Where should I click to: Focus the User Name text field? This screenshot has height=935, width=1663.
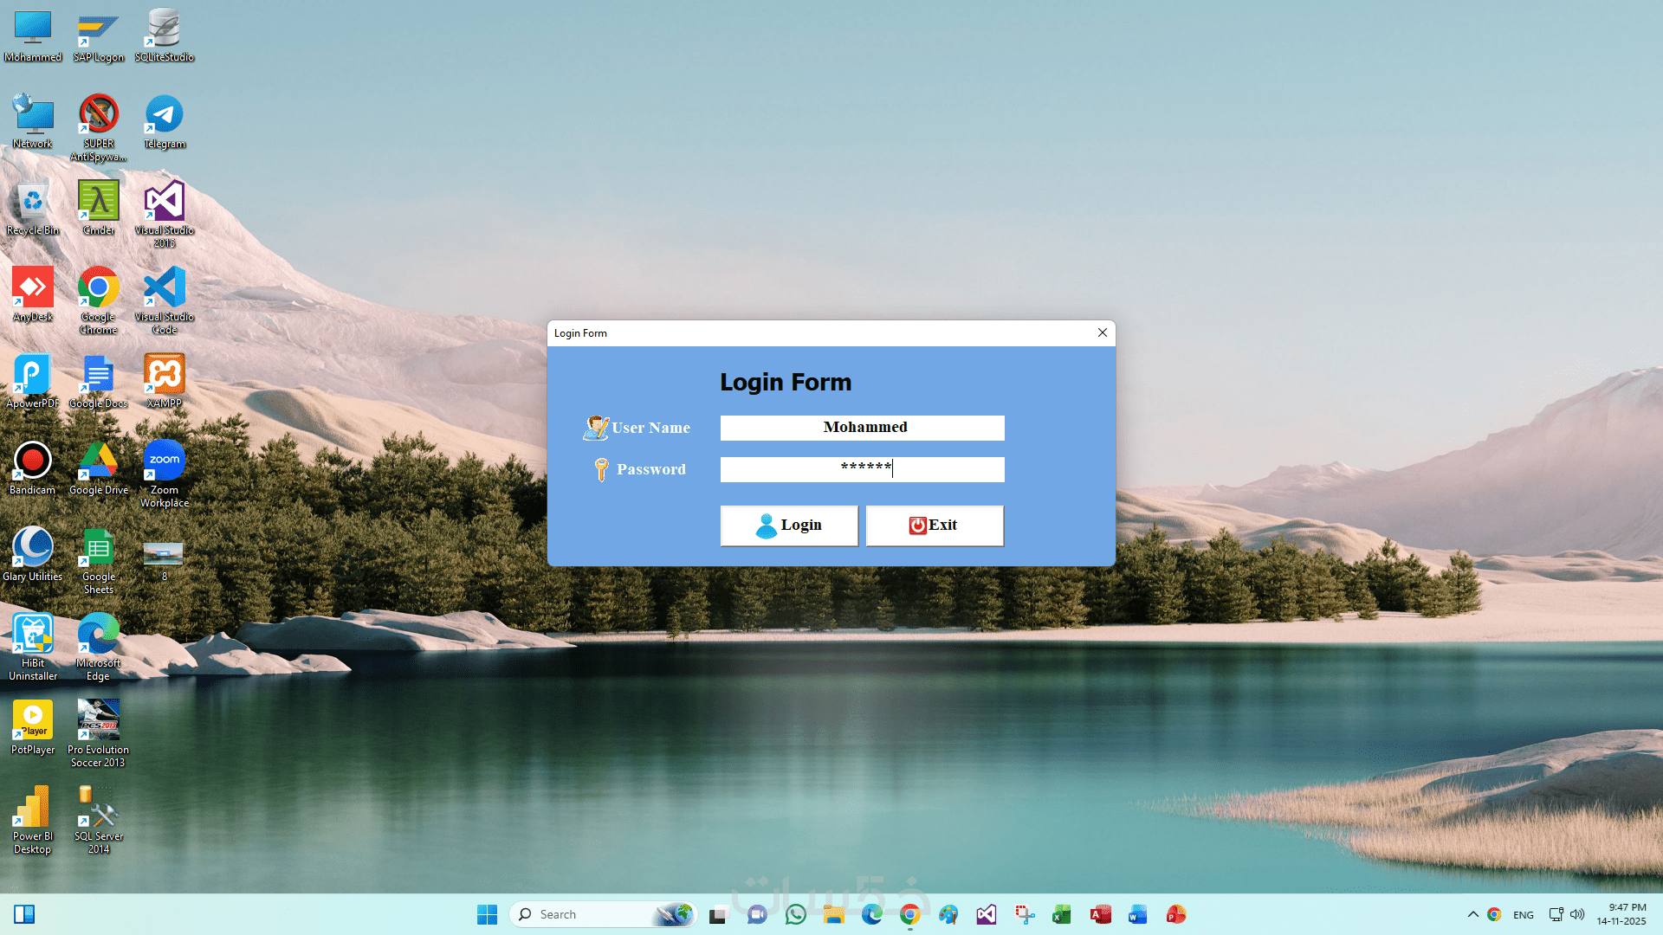[x=862, y=428]
